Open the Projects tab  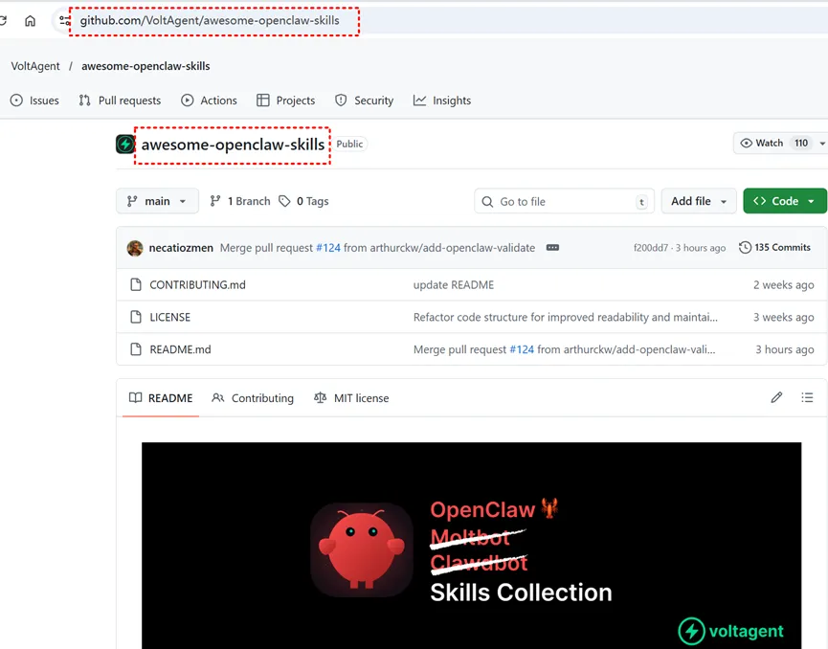285,101
